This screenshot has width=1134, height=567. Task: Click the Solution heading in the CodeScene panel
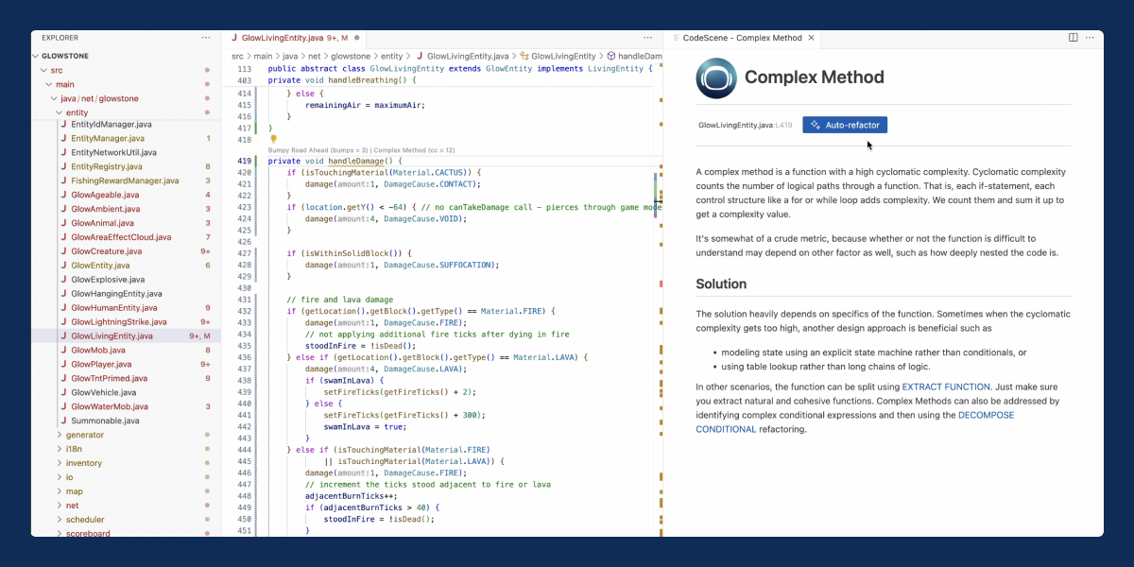pyautogui.click(x=721, y=283)
